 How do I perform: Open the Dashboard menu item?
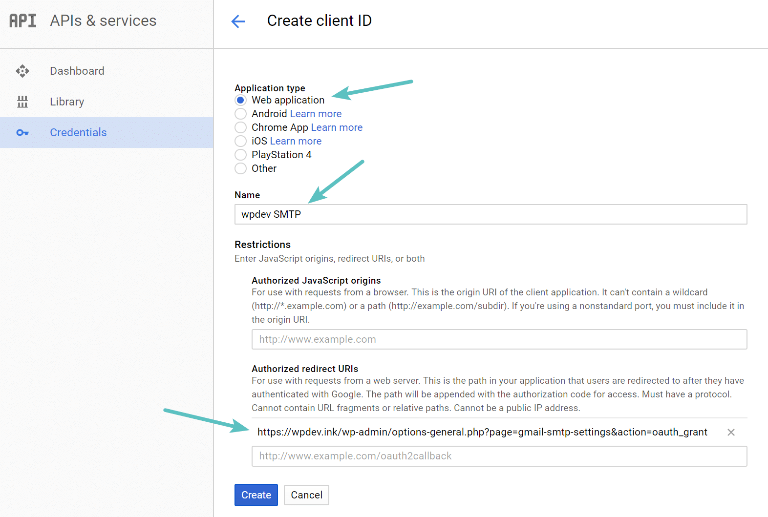click(77, 71)
